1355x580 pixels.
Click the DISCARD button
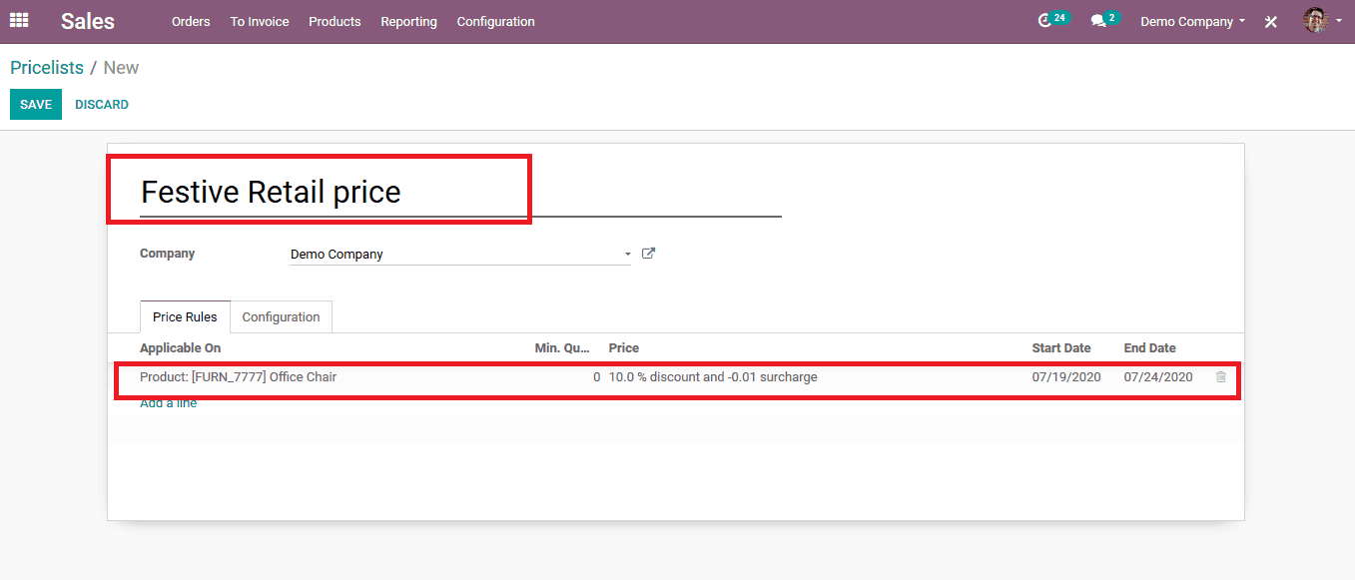[102, 105]
